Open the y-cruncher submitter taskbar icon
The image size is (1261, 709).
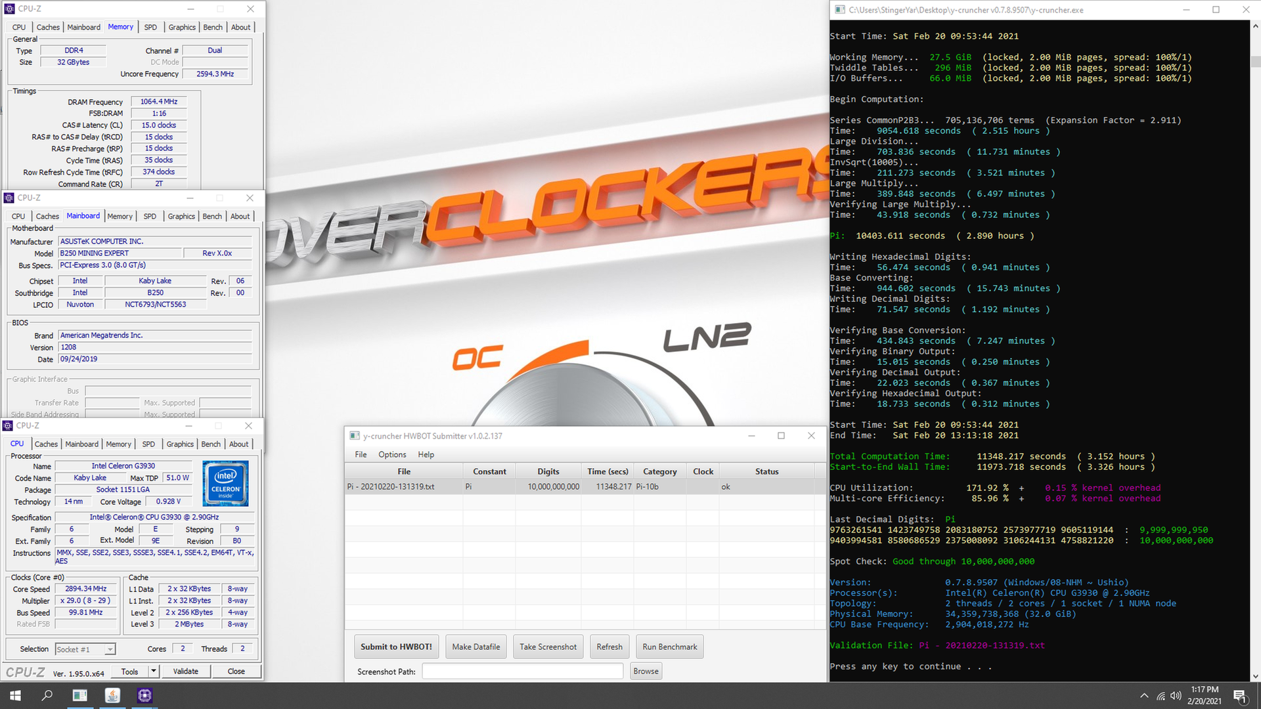[79, 695]
